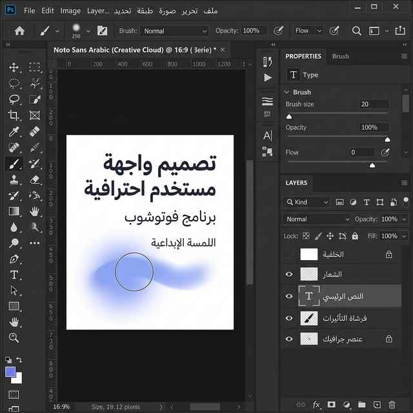
Task: Select the Brush tool in toolbox
Action: pos(14,163)
